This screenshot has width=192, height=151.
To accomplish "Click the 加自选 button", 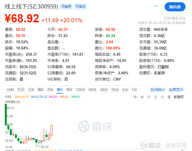I will (x=175, y=7).
